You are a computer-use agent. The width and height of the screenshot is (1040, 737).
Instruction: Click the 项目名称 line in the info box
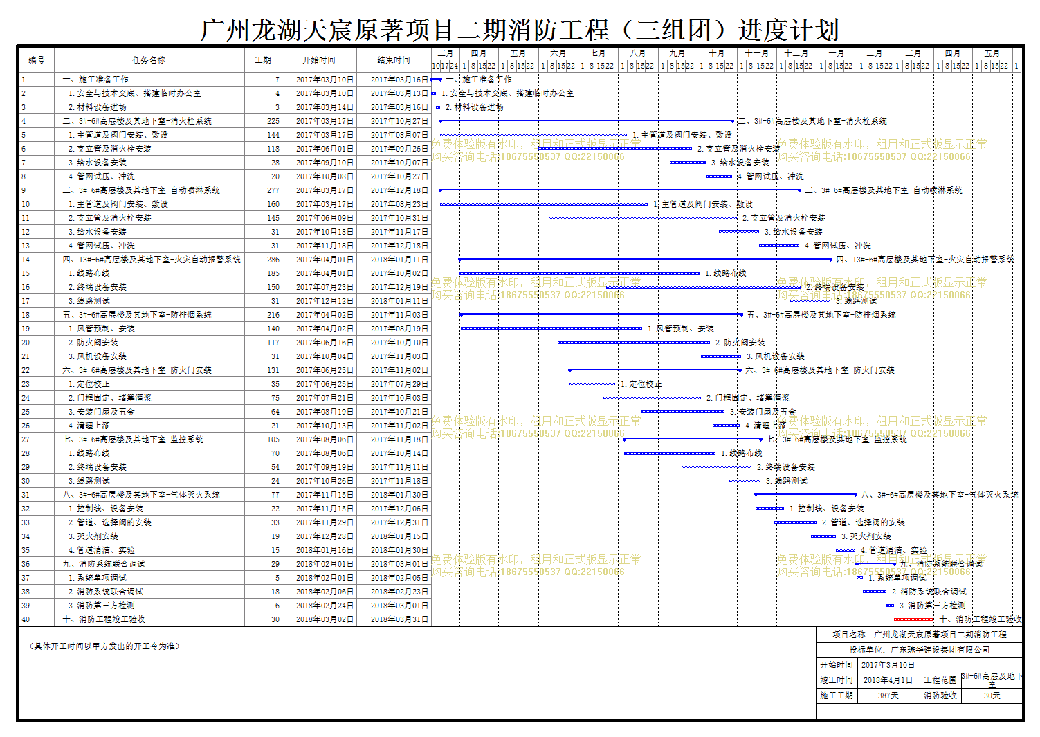point(920,635)
